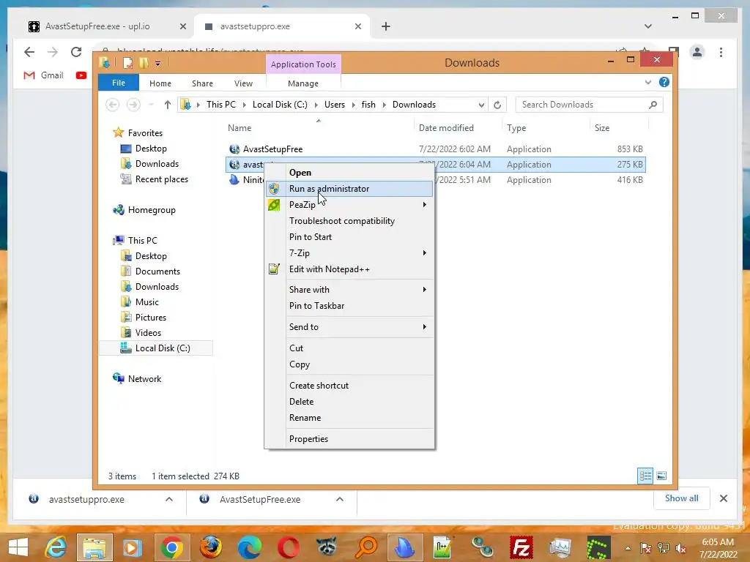Select the AvastSetupFree application file
The height and width of the screenshot is (562, 750).
[x=272, y=149]
